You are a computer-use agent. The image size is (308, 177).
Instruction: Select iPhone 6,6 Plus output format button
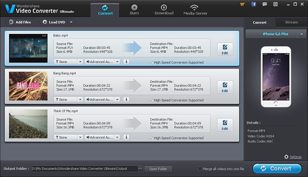(x=271, y=34)
